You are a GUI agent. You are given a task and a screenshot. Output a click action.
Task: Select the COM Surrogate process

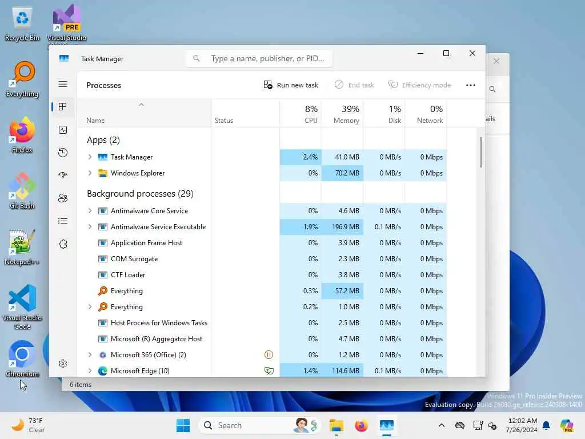262,259
